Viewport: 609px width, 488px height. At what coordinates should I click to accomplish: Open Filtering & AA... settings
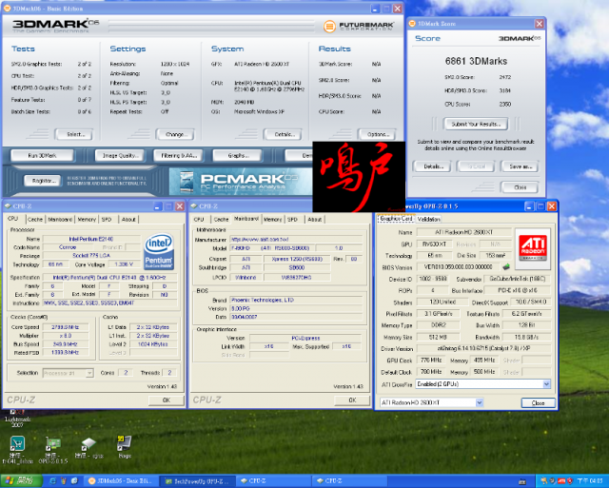tap(179, 156)
